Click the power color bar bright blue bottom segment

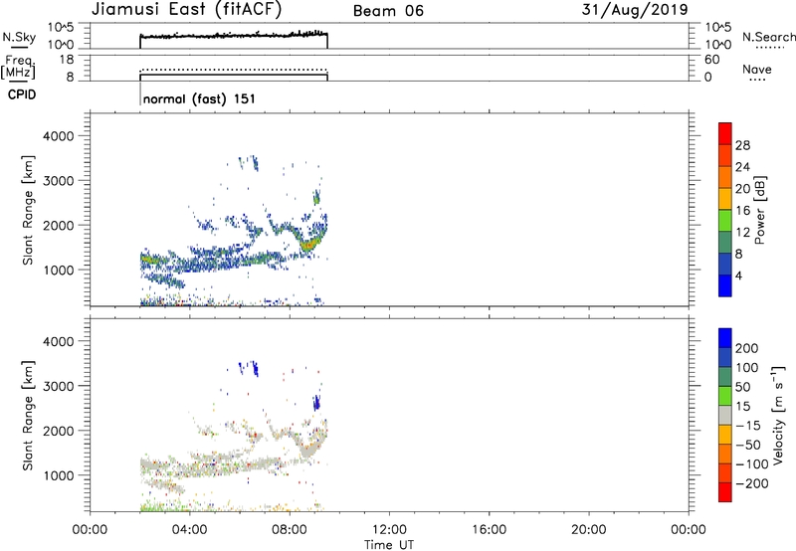725,285
